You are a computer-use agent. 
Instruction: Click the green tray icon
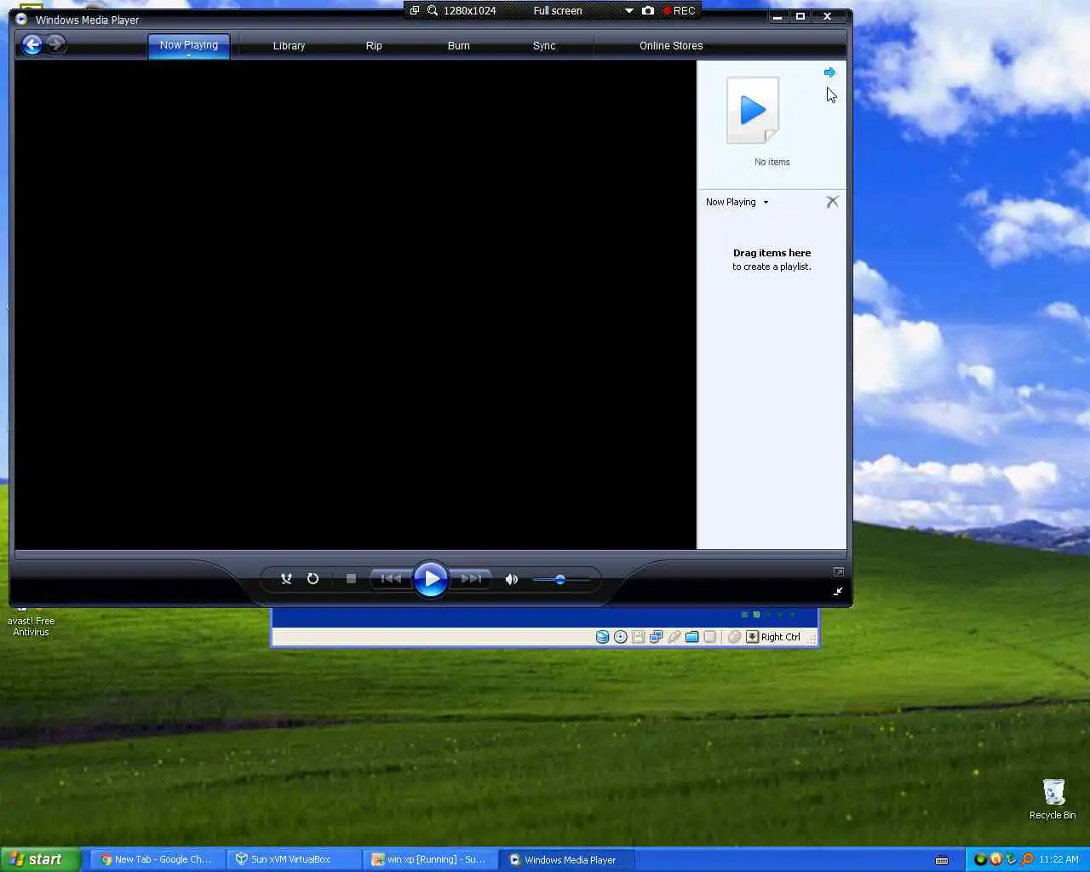(x=980, y=859)
